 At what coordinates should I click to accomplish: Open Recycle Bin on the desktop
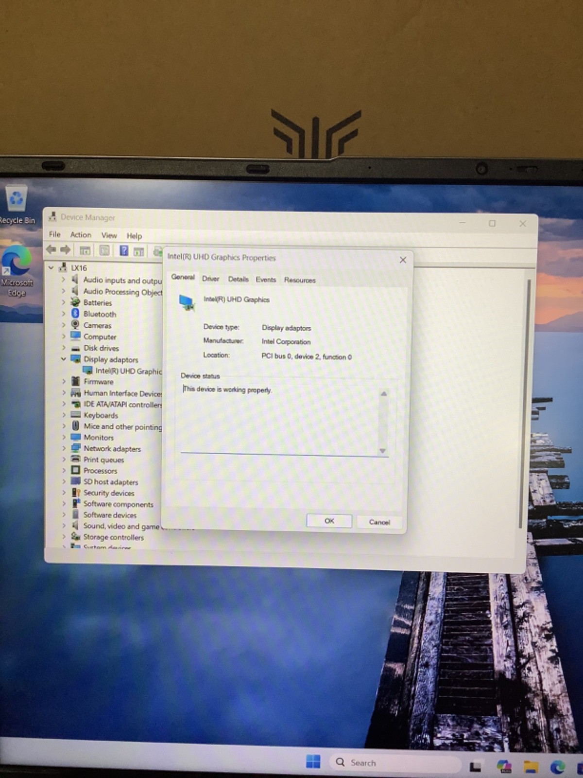pyautogui.click(x=17, y=205)
